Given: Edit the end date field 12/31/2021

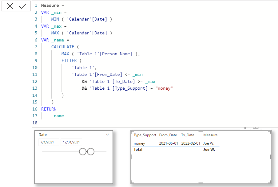Looking at the screenshot, I should click(71, 142).
